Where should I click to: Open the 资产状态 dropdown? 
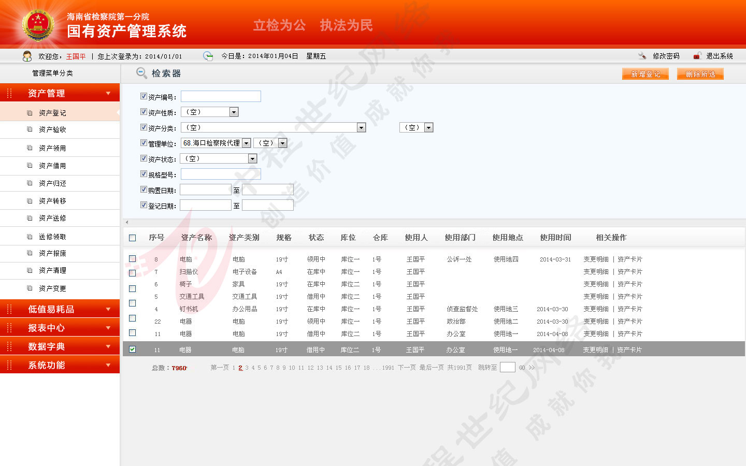pos(252,158)
